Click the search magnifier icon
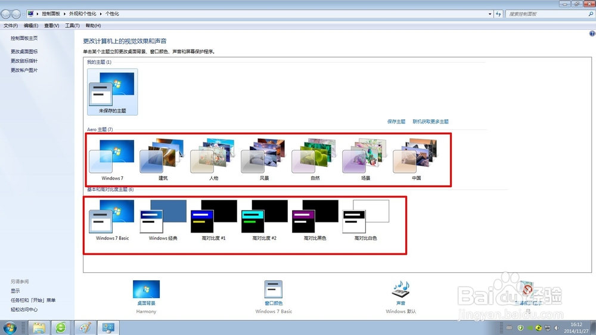Image resolution: width=596 pixels, height=335 pixels. tap(591, 14)
